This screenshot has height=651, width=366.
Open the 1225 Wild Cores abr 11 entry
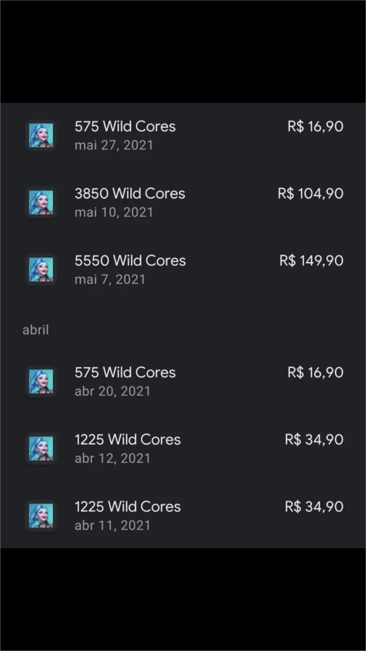(x=183, y=516)
